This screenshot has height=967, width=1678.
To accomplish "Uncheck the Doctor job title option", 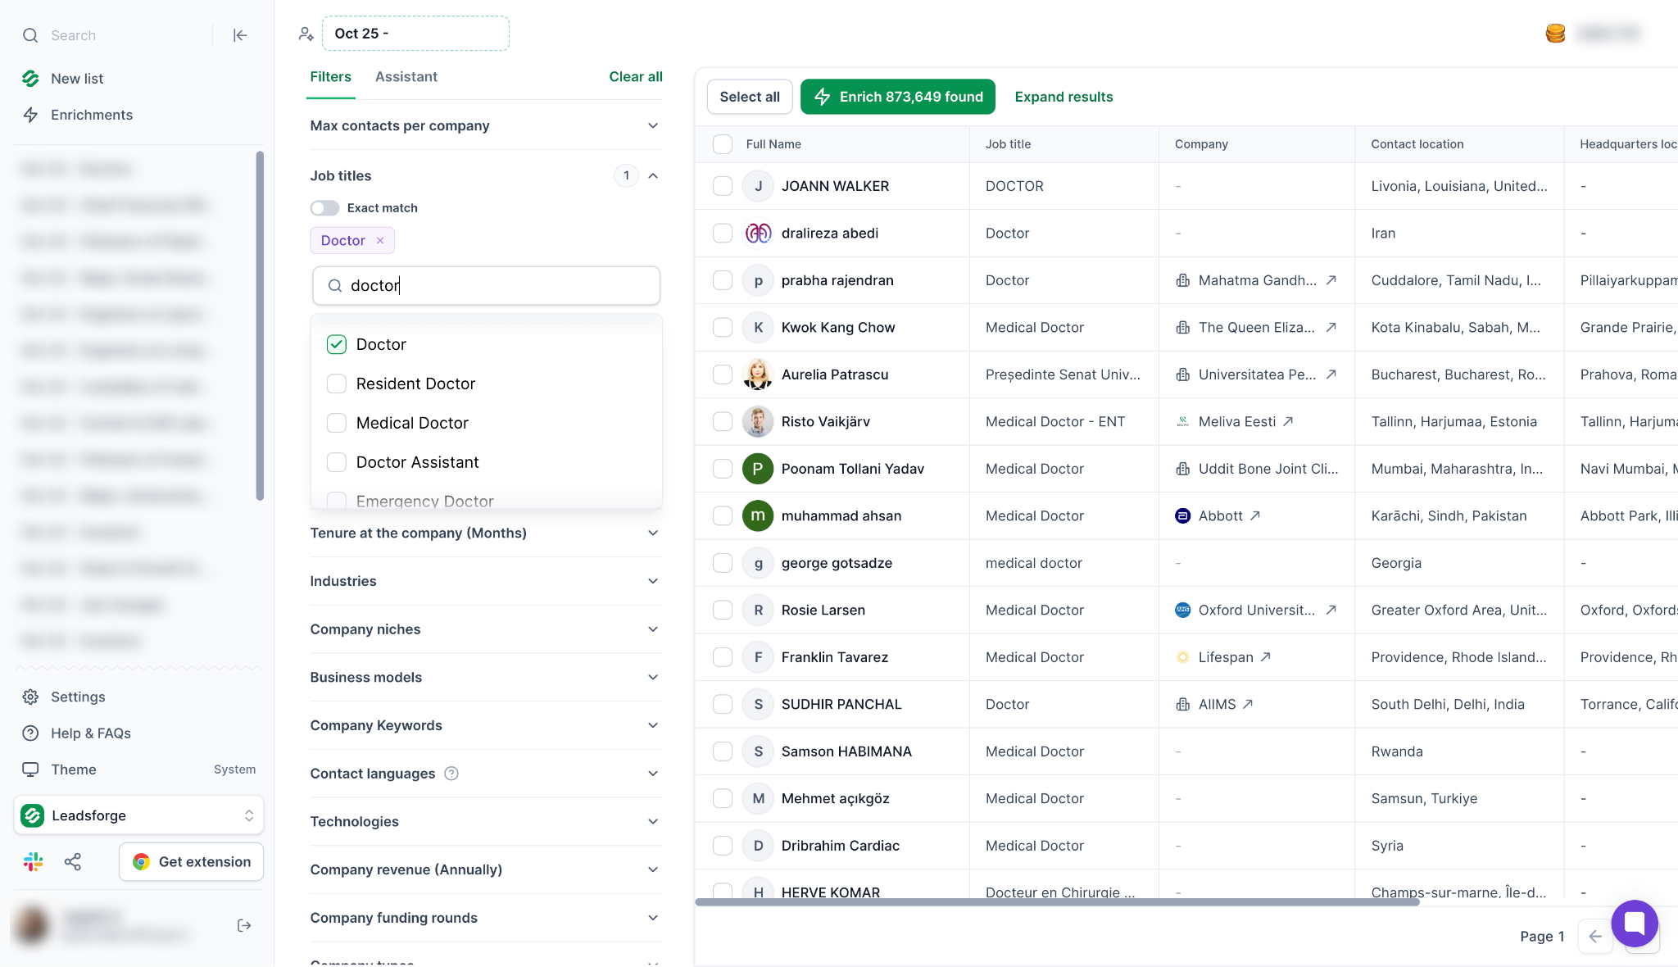I will click(337, 344).
